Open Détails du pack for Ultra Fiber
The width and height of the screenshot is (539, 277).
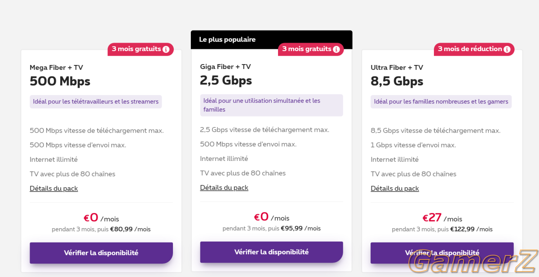pyautogui.click(x=395, y=189)
